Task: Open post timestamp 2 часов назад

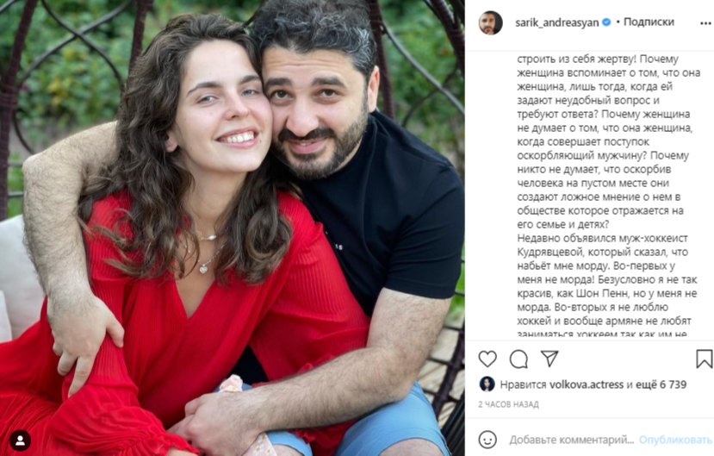Action: [508, 404]
